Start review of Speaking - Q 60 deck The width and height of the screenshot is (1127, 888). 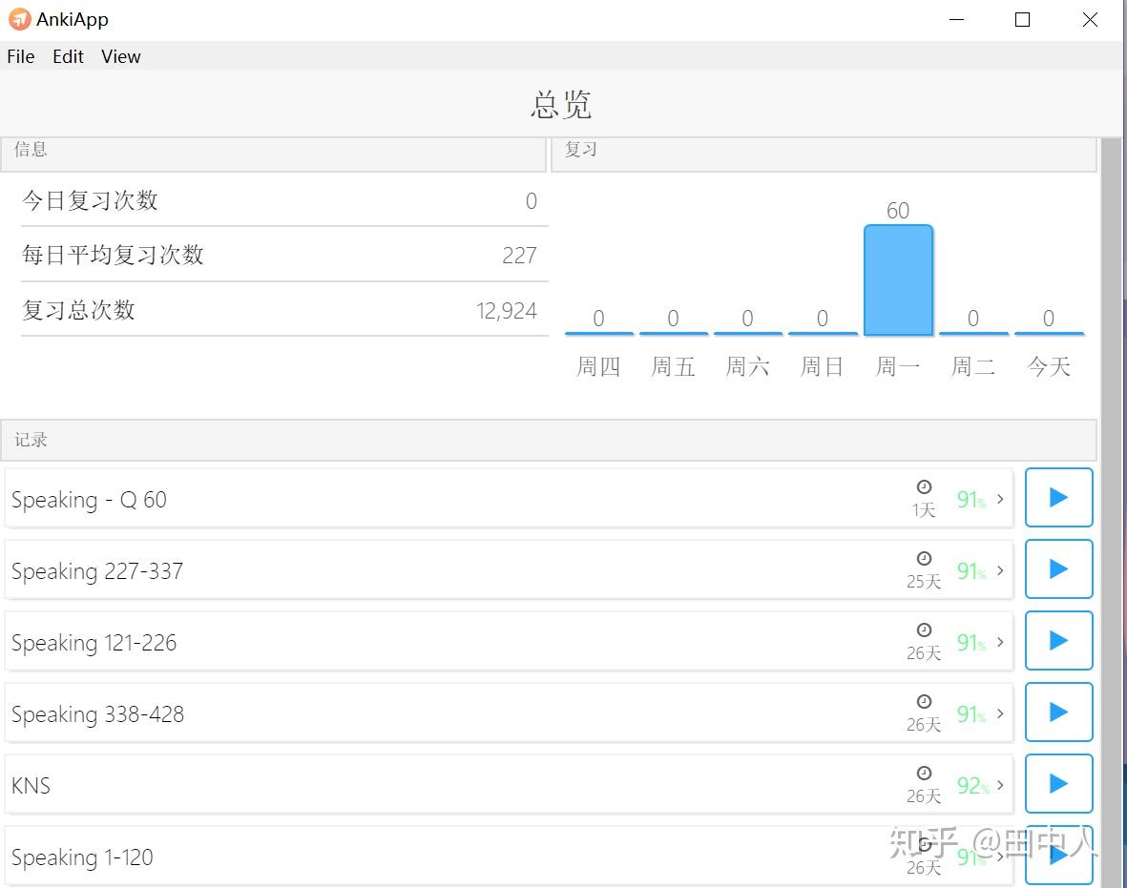(x=1058, y=497)
